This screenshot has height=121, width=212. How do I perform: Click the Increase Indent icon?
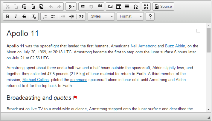(71, 16)
